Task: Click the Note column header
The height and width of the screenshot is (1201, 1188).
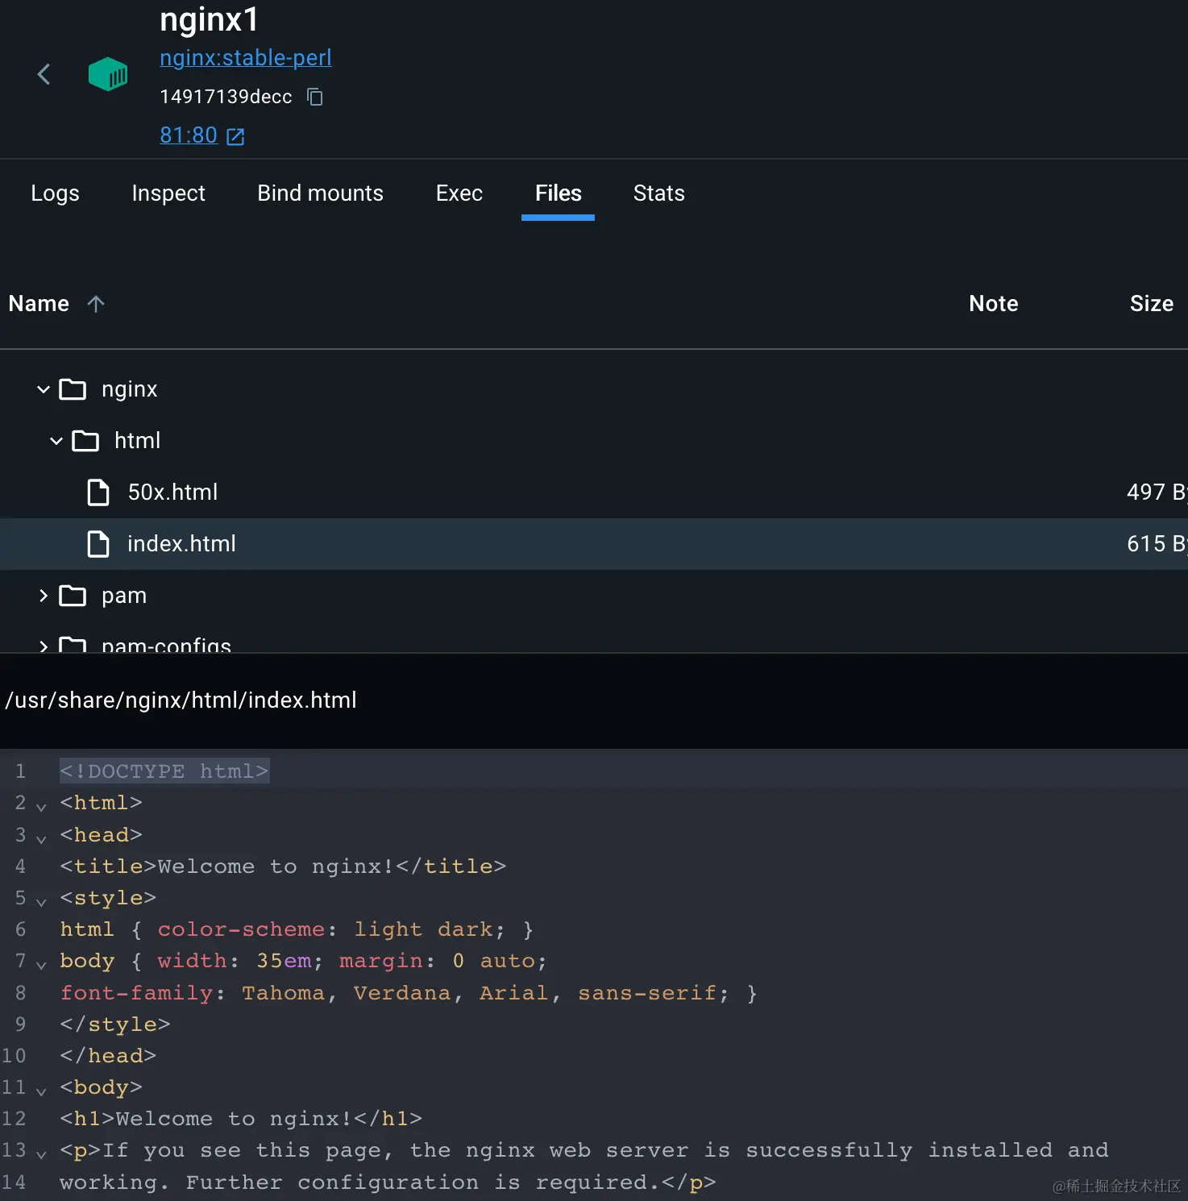Action: tap(993, 304)
